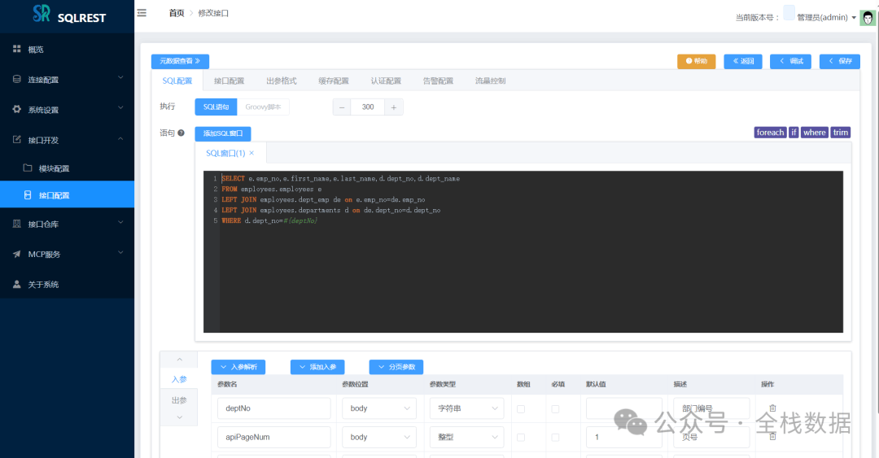Increase the value 300 with plus button
Screen dimensions: 879x458
(394, 107)
